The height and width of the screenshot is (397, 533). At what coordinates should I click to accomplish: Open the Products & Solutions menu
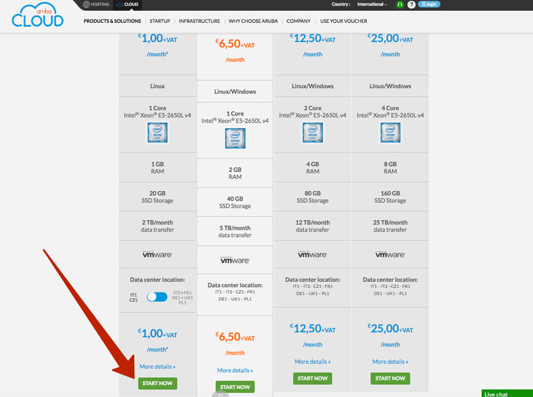[x=112, y=21]
